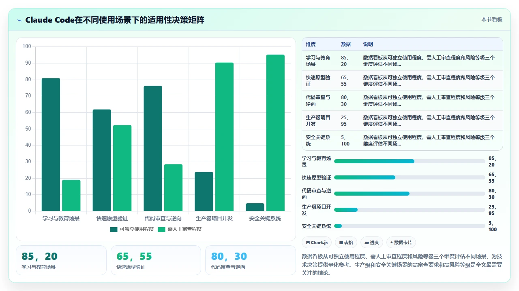The height and width of the screenshot is (291, 519).
Task: Click the lightning icon beside the title
Action: (x=19, y=20)
